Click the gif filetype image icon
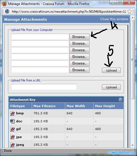Image resolution: width=137 pixels, height=156 pixels. click(12, 129)
